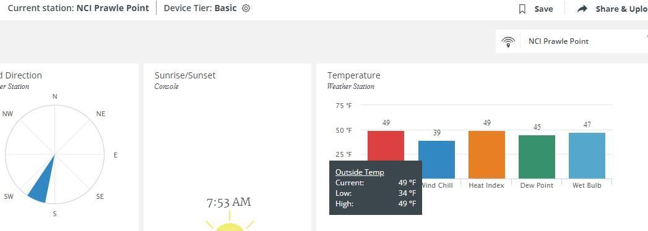
Task: Select the orange Heat Index bar
Action: [x=486, y=154]
